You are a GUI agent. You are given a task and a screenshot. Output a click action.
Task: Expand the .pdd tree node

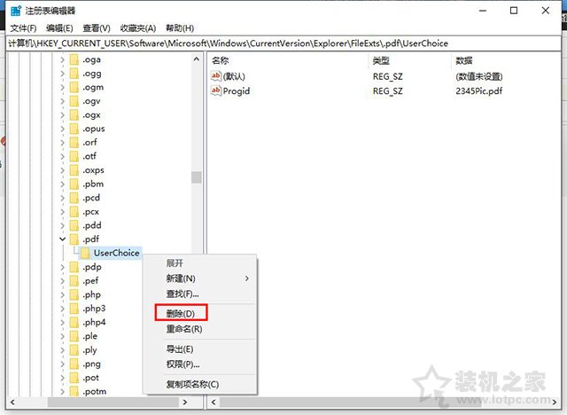coord(63,225)
